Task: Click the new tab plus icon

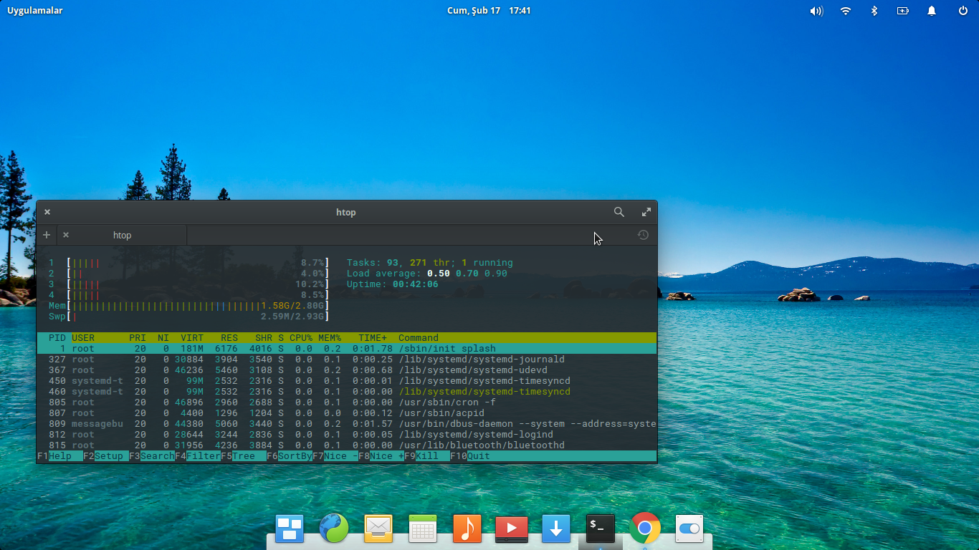Action: point(47,235)
